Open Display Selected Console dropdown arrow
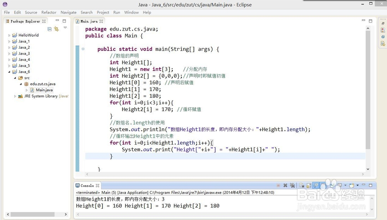This screenshot has width=387, height=220. [345, 186]
